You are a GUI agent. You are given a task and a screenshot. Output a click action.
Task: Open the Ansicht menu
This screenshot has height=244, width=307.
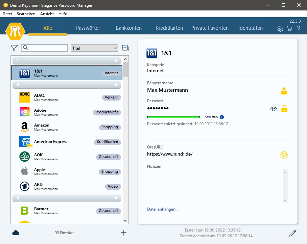tap(47, 14)
